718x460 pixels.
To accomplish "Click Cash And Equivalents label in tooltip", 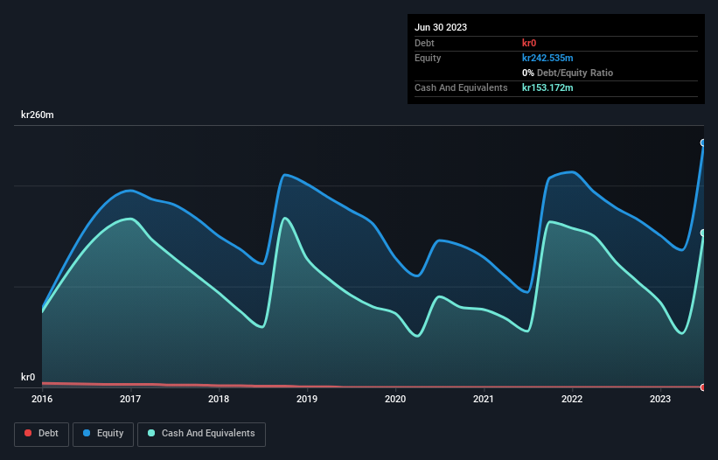I will [x=461, y=87].
